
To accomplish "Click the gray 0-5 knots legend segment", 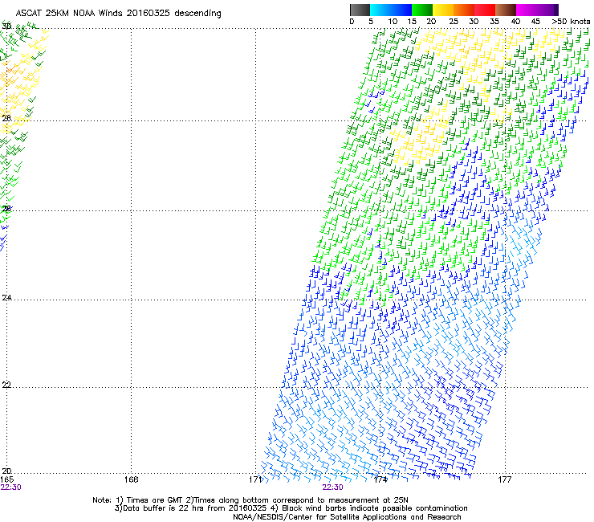I will (360, 10).
